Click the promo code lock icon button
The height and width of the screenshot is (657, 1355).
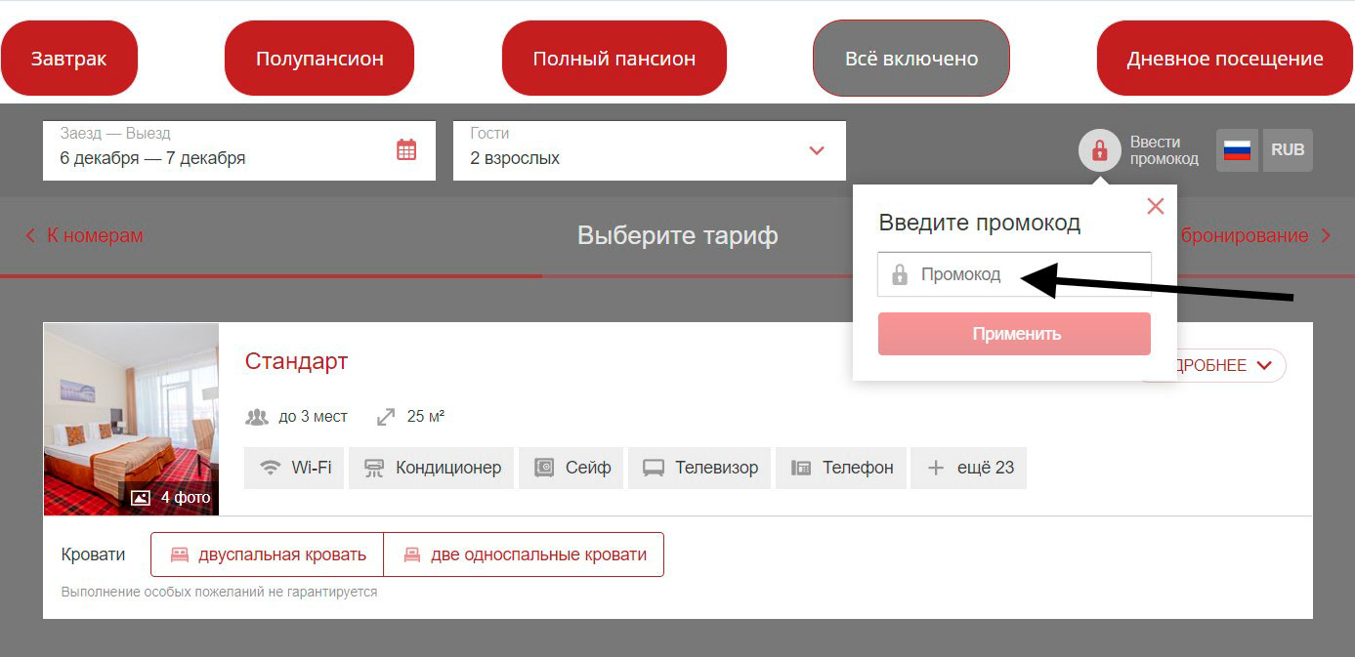pos(1099,150)
